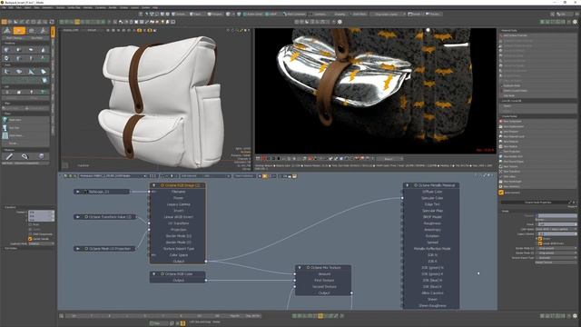The width and height of the screenshot is (581, 327).
Task: Expand the Octane Mesh UV Projection node arrow
Action: (78, 248)
